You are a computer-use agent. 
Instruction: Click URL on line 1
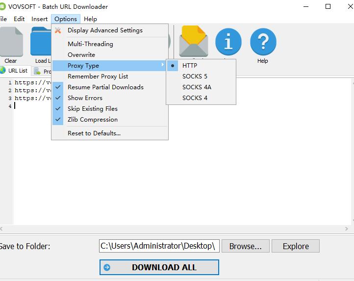pos(33,83)
